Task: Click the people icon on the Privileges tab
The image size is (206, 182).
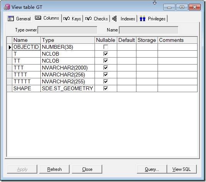Action: (x=143, y=18)
